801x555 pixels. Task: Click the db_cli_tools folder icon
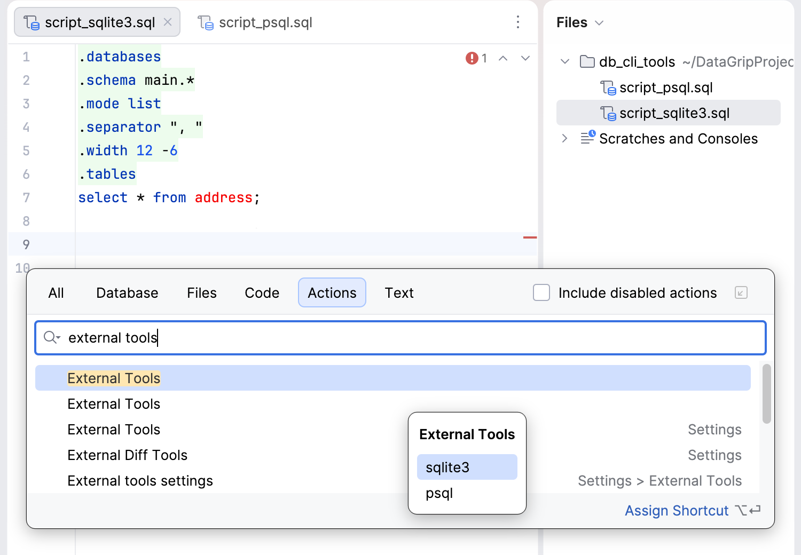[587, 61]
